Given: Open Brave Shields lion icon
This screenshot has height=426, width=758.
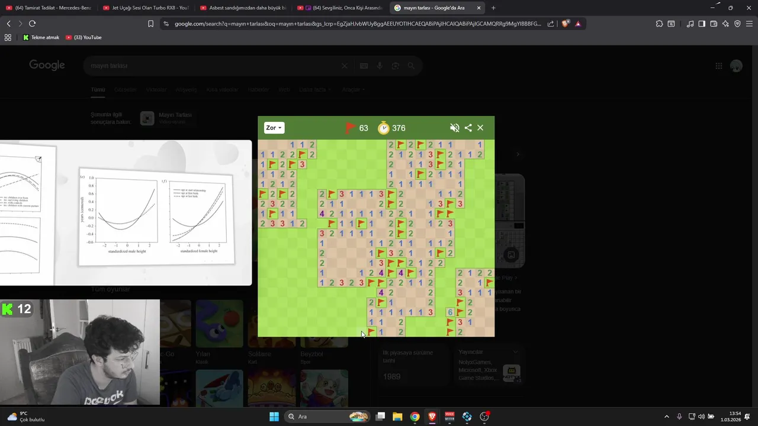Looking at the screenshot, I should point(565,24).
